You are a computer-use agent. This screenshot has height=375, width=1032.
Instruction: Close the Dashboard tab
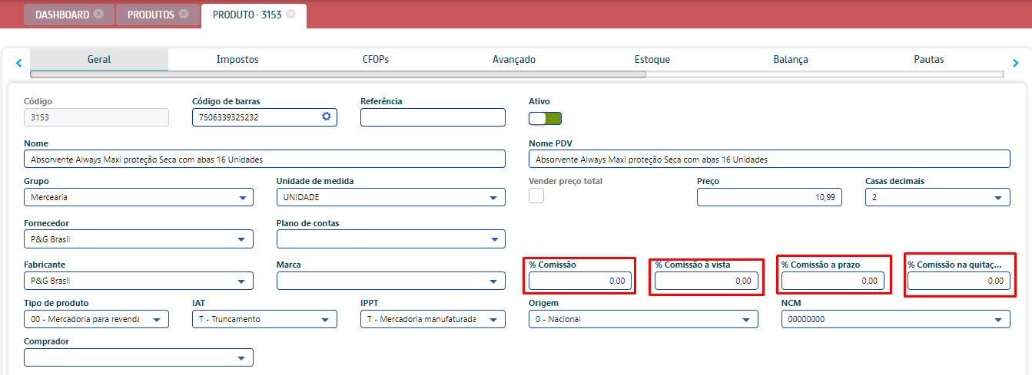click(x=98, y=15)
